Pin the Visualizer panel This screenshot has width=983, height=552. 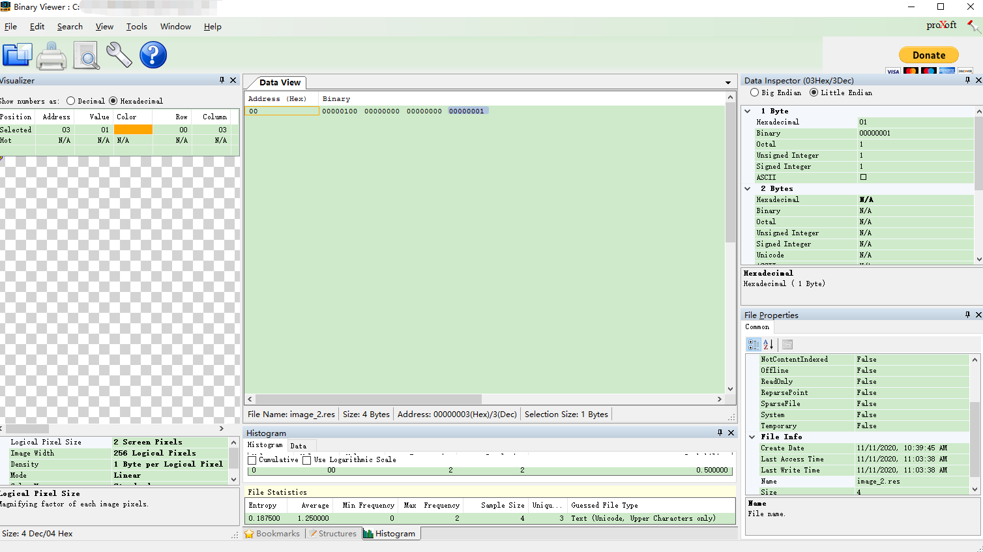tap(222, 80)
